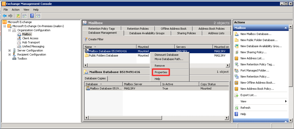Click the Help icon in Actions pane
This screenshot has width=294, height=129.
point(237,114)
